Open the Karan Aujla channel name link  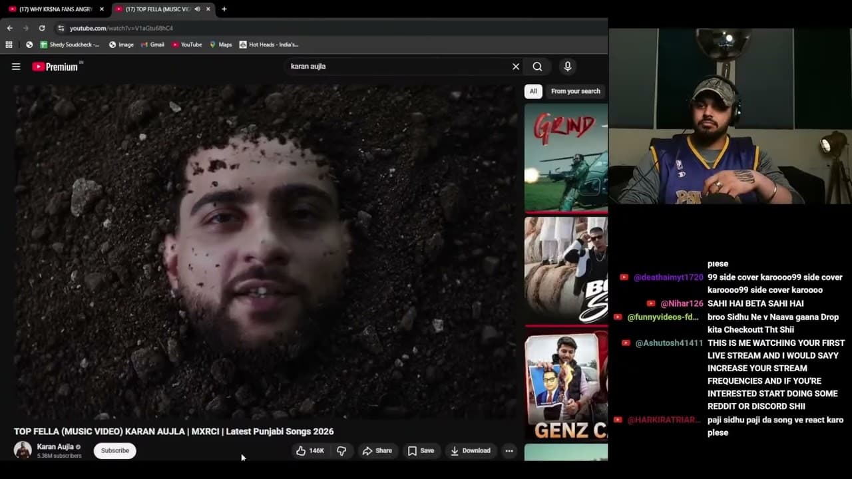pyautogui.click(x=55, y=446)
